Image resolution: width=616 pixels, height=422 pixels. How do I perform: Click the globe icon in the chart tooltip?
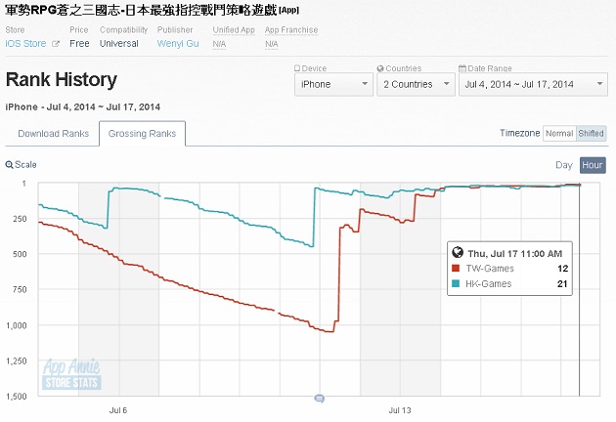458,252
